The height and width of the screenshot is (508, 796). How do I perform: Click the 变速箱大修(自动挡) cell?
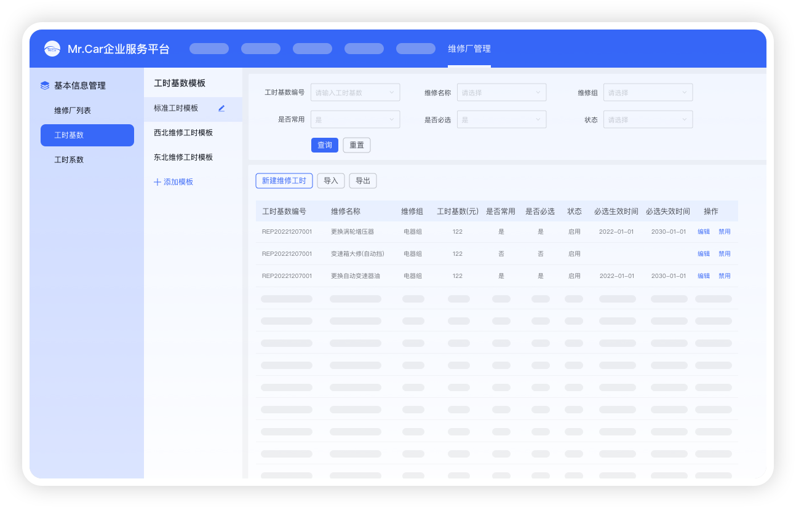pos(357,254)
